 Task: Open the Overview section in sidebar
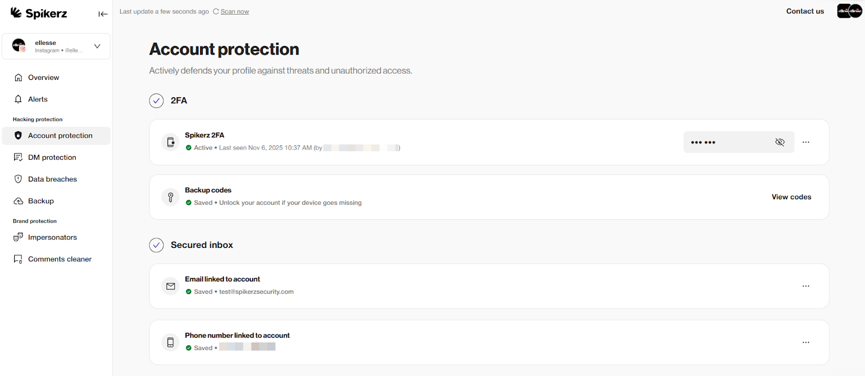43,77
